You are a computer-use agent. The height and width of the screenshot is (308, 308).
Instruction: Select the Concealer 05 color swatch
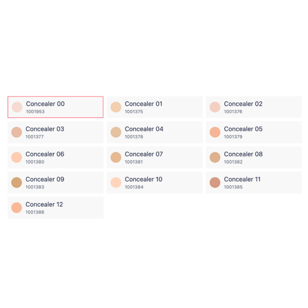215,132
